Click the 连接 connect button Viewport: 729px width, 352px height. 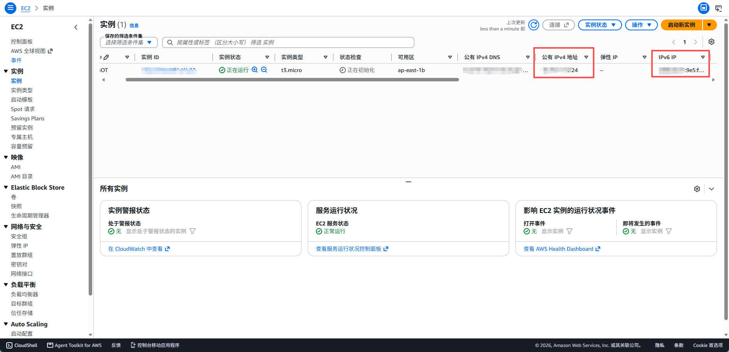click(x=559, y=25)
